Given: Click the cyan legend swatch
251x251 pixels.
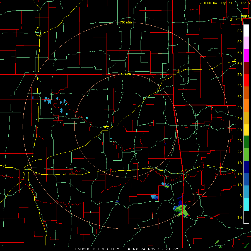Looking at the screenshot, I should pos(246,204).
